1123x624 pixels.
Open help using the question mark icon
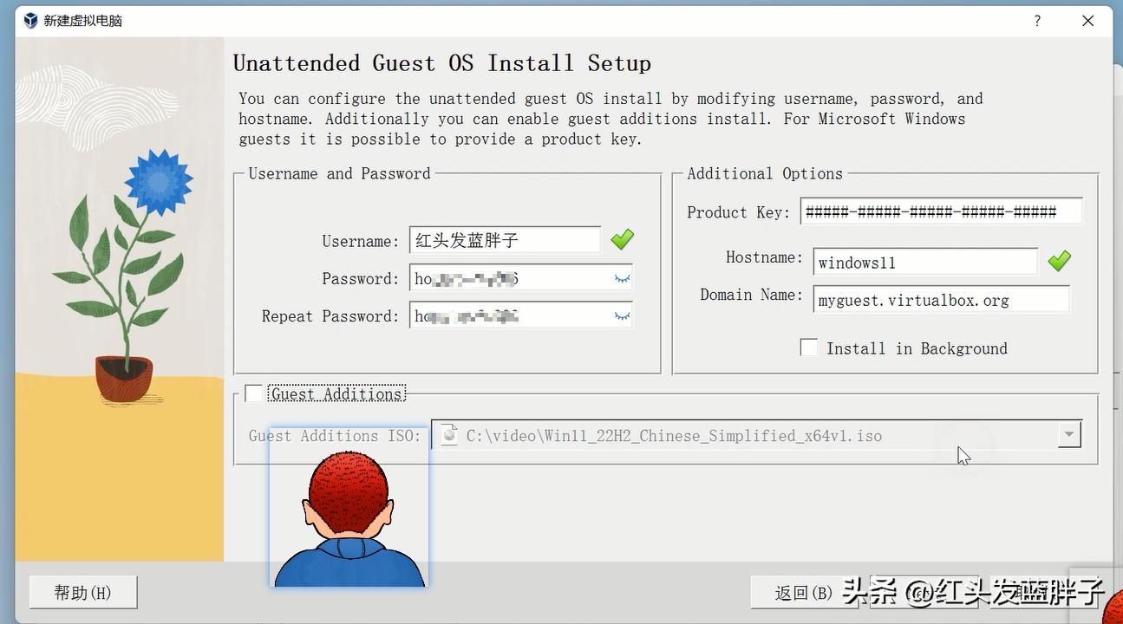tap(1037, 20)
